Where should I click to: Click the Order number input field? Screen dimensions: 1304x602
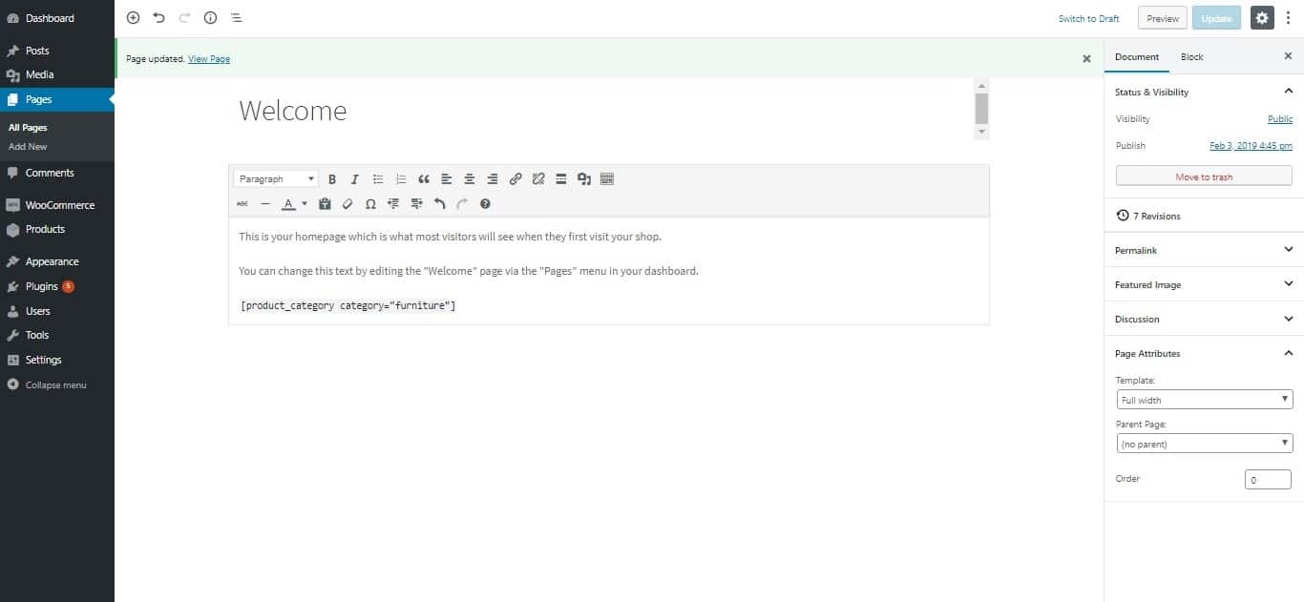[1268, 480]
